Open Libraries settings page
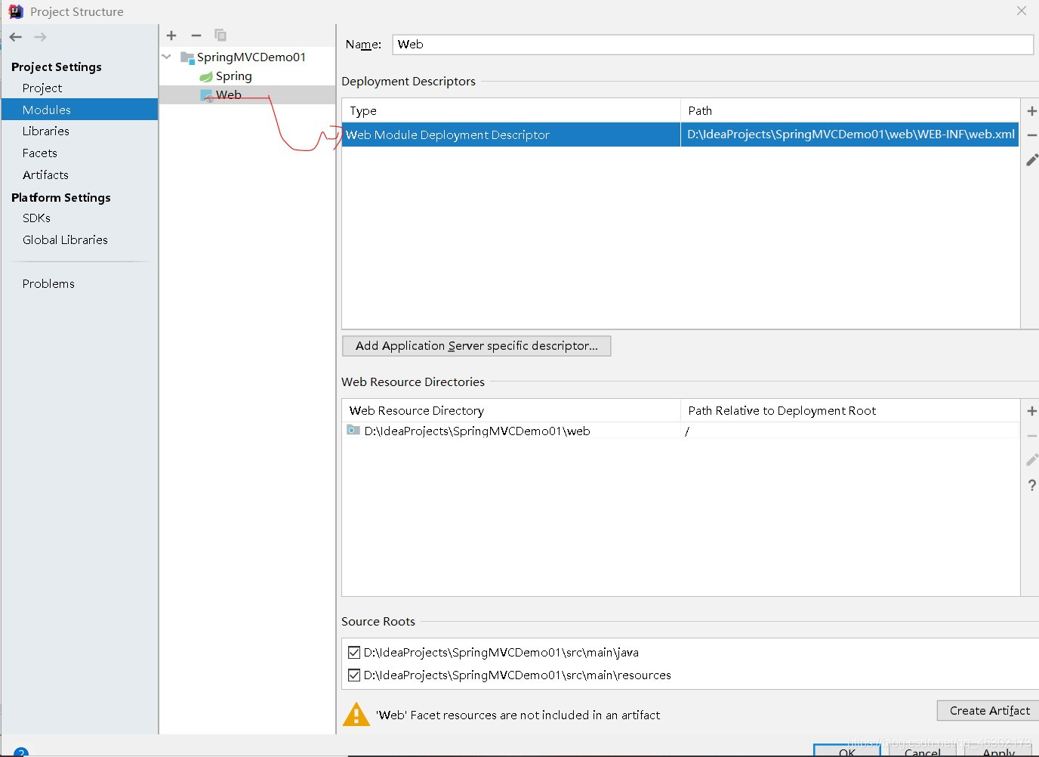This screenshot has width=1039, height=757. 46,131
